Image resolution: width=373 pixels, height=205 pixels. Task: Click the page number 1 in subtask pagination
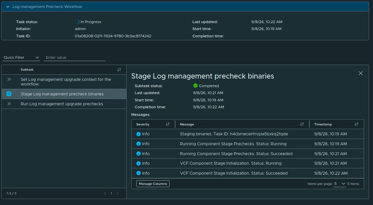pos(111,193)
